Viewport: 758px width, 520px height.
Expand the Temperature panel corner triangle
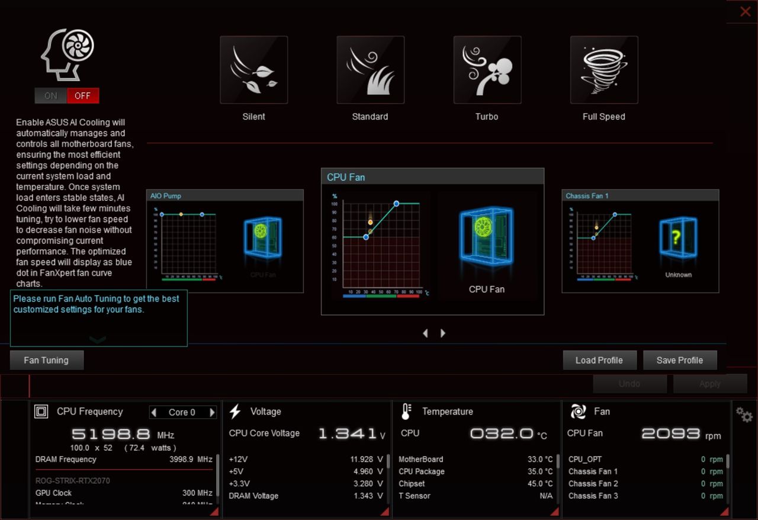click(555, 511)
